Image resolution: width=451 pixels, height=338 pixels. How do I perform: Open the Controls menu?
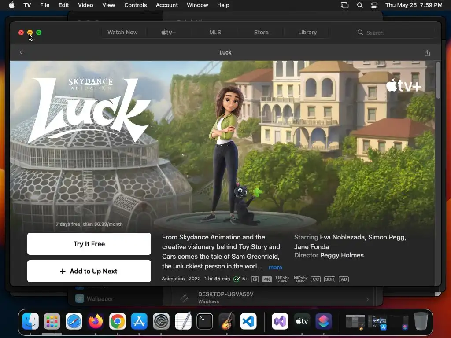(136, 5)
